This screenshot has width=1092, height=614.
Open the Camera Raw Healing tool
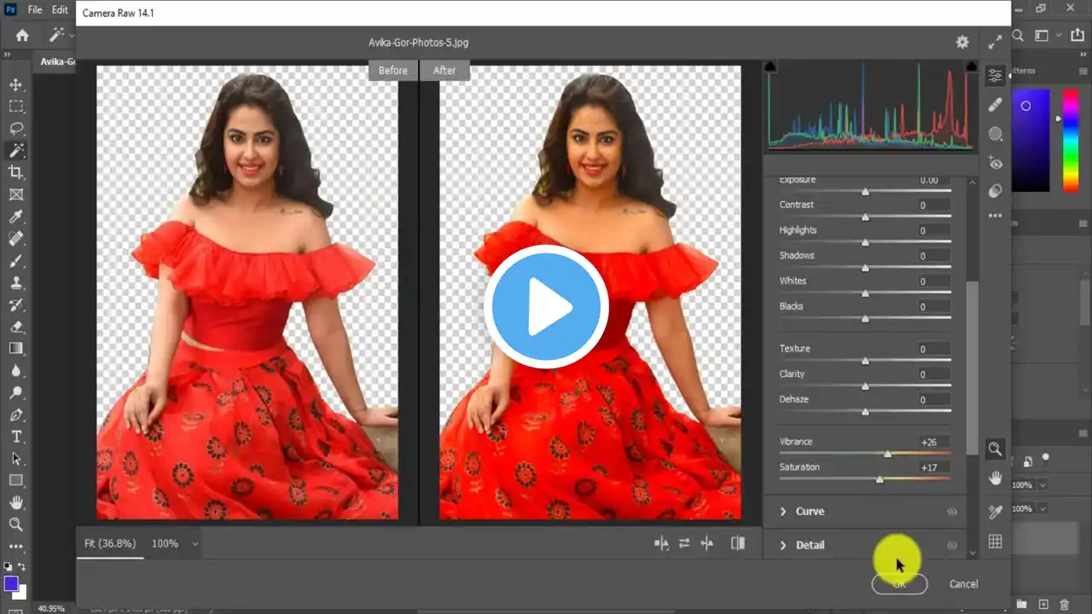tap(995, 105)
